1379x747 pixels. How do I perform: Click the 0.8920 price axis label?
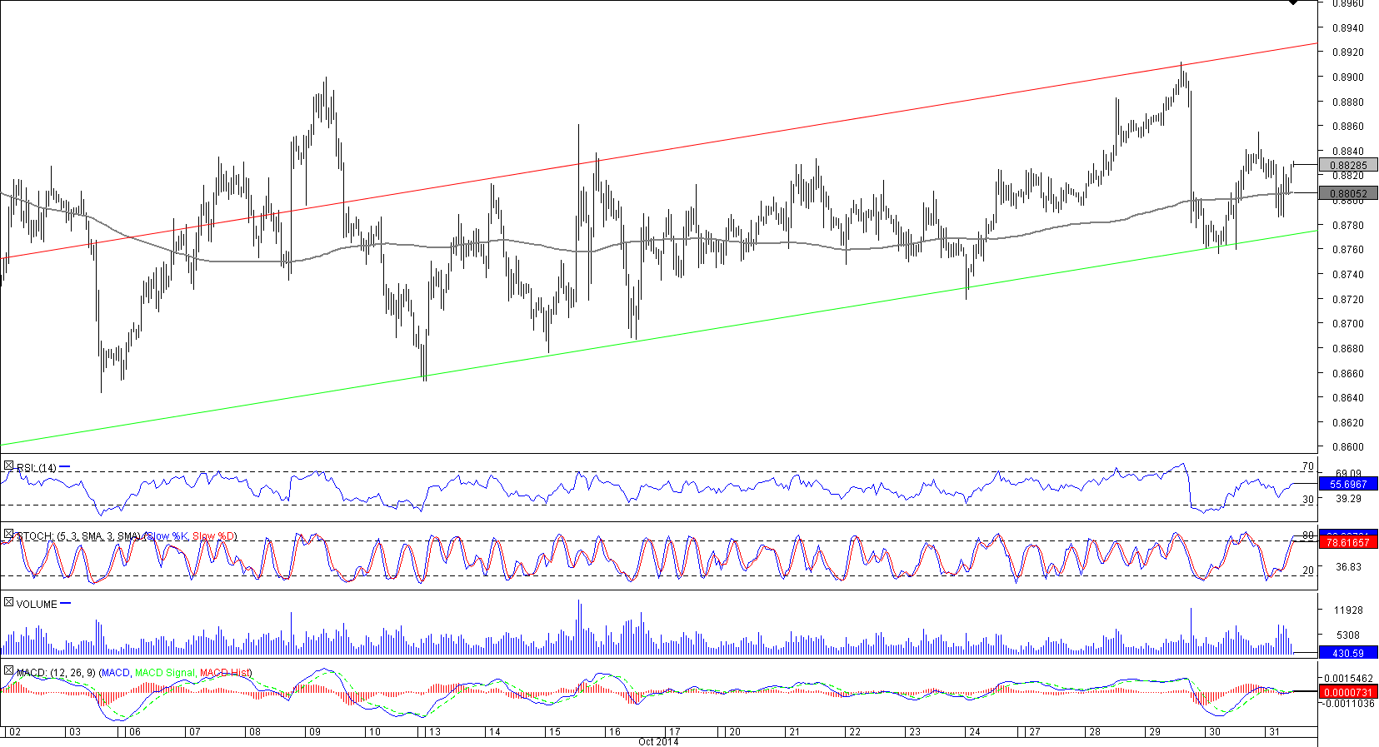click(x=1348, y=52)
